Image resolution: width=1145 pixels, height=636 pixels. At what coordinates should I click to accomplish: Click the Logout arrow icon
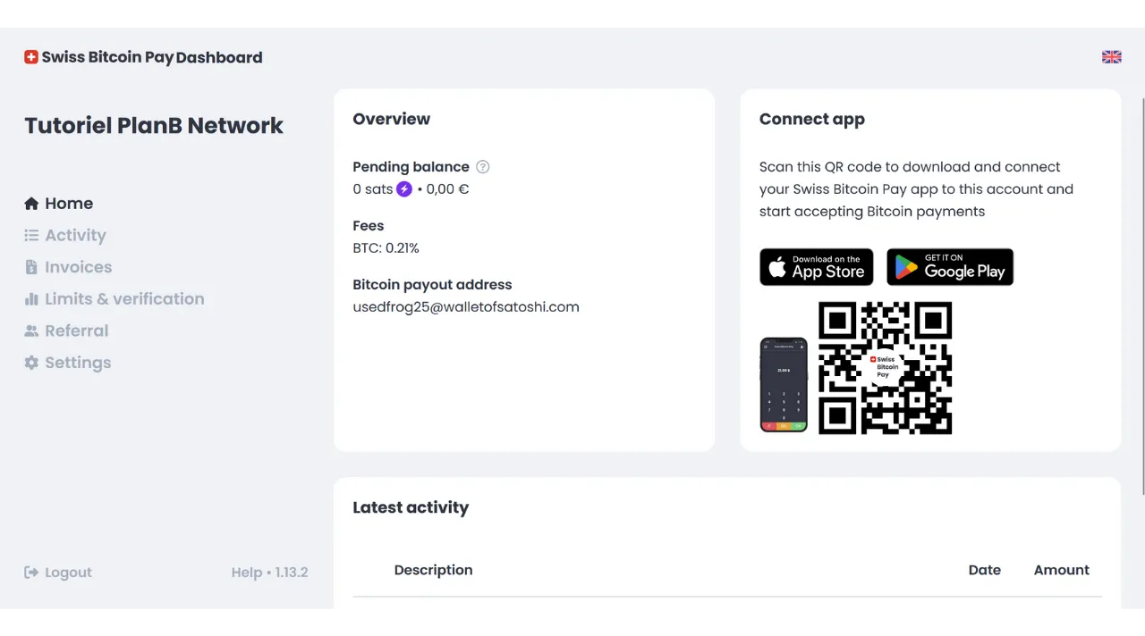point(30,572)
